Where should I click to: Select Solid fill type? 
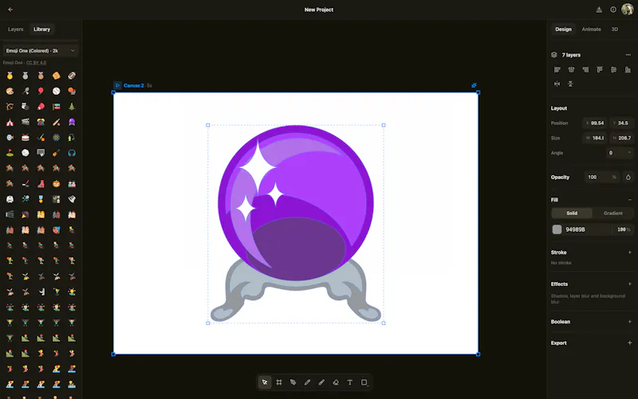572,213
